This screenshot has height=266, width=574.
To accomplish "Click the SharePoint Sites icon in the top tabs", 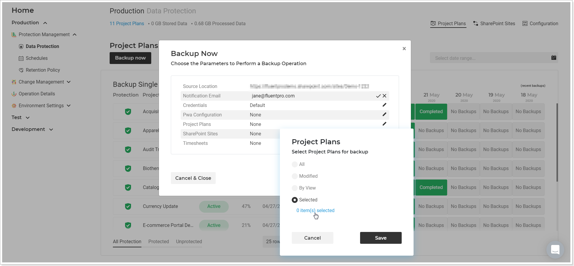I will coord(476,23).
